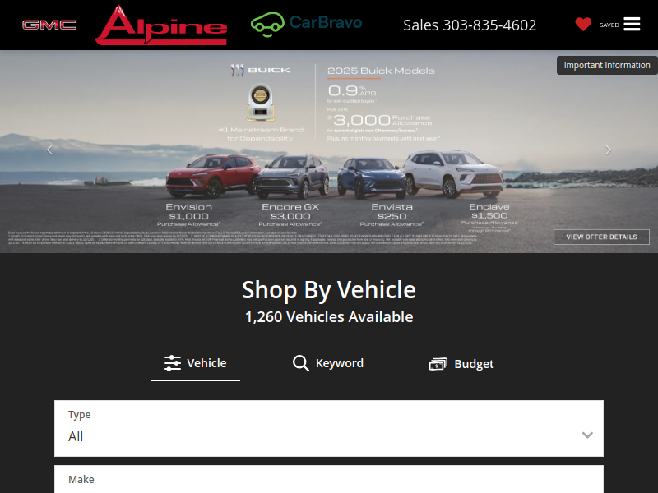The height and width of the screenshot is (493, 658).
Task: Click the red heart saved icon
Action: [x=583, y=25]
